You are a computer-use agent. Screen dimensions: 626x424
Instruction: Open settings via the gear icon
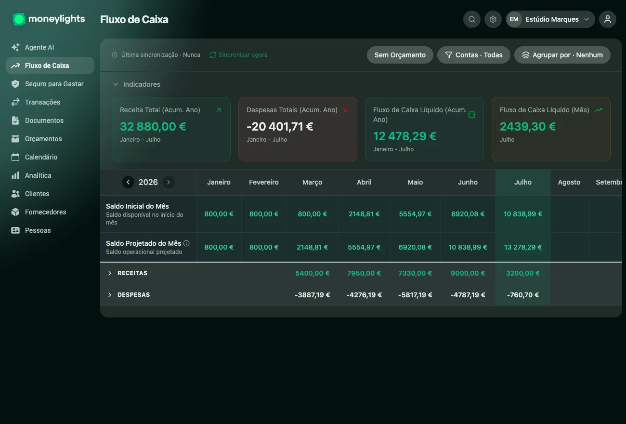coord(493,19)
